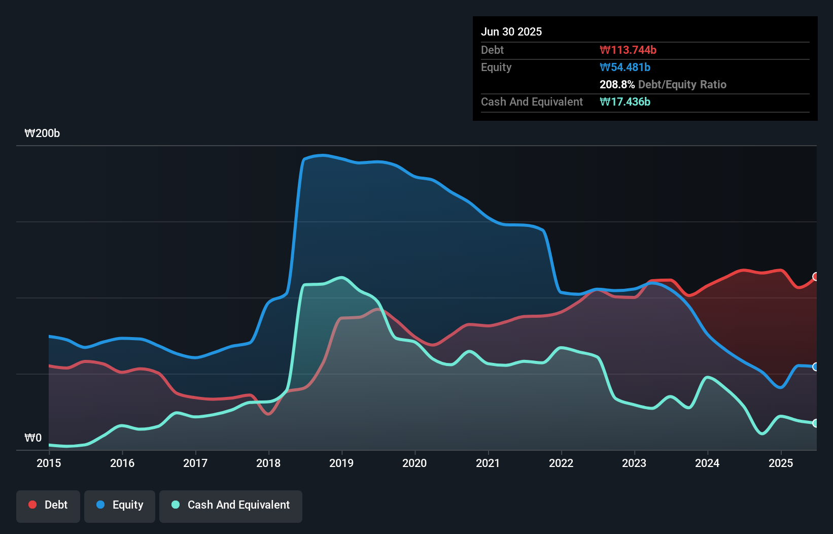This screenshot has width=833, height=534.
Task: Click the Cash endpoint marker on chart edge
Action: [816, 423]
